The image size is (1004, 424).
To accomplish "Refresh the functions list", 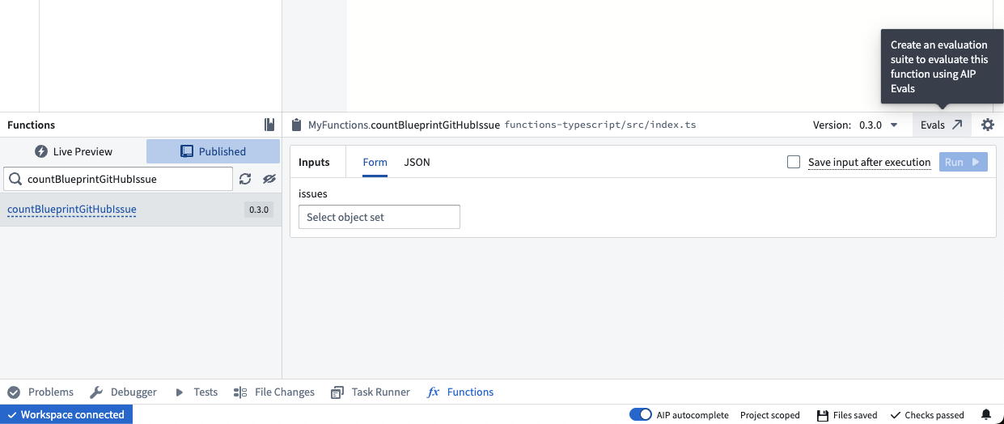I will coord(245,179).
